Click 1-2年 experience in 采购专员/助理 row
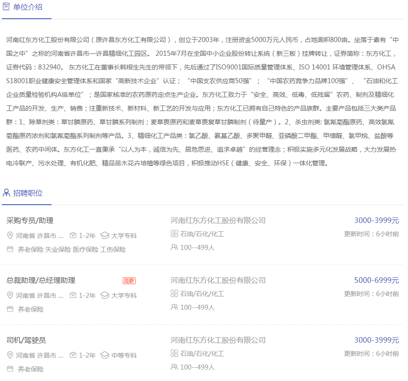 87,236
